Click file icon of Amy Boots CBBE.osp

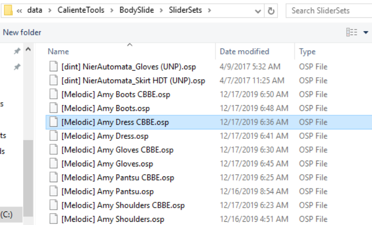pyautogui.click(x=53, y=94)
